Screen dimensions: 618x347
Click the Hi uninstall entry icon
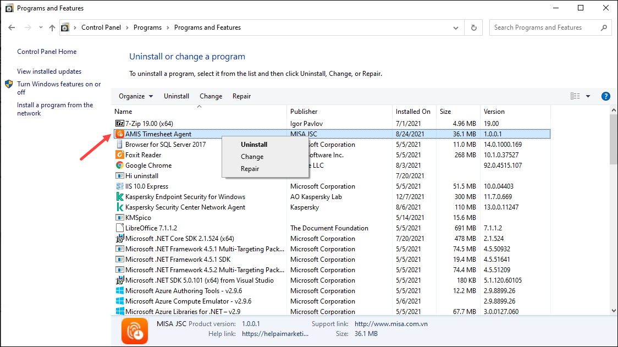coord(120,176)
